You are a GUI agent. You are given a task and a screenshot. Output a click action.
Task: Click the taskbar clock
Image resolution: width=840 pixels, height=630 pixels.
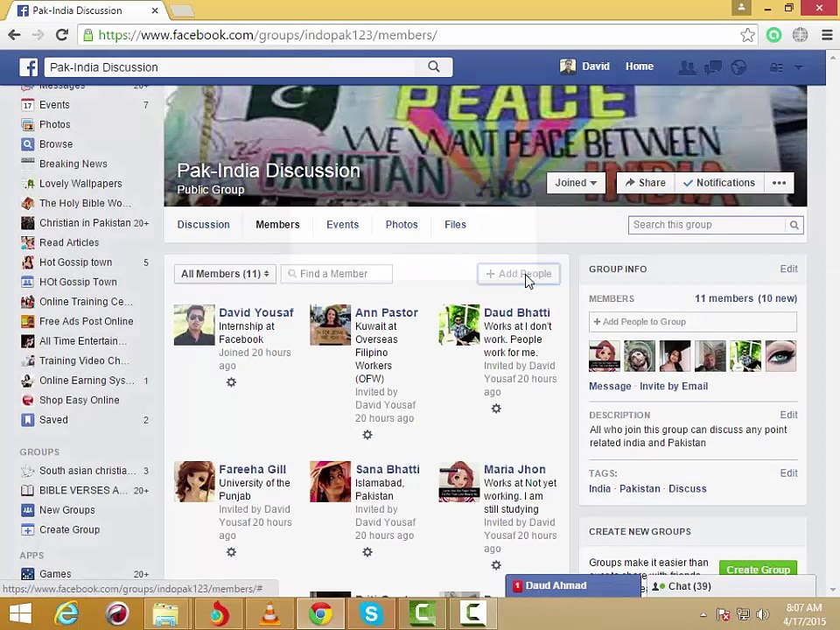tap(804, 614)
